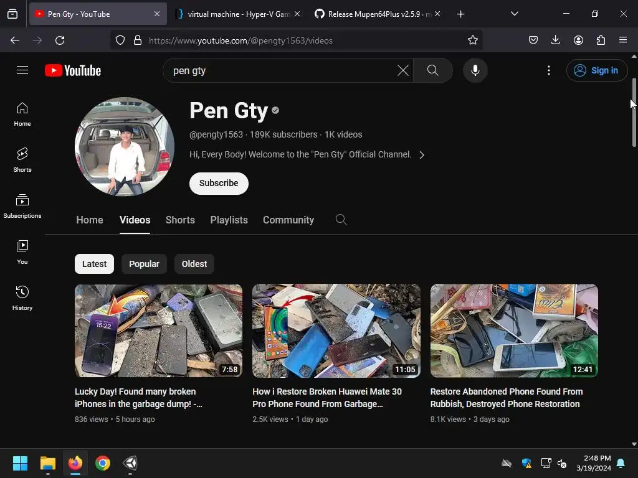Open channel Playlists tab
This screenshot has width=638, height=478.
tap(229, 220)
